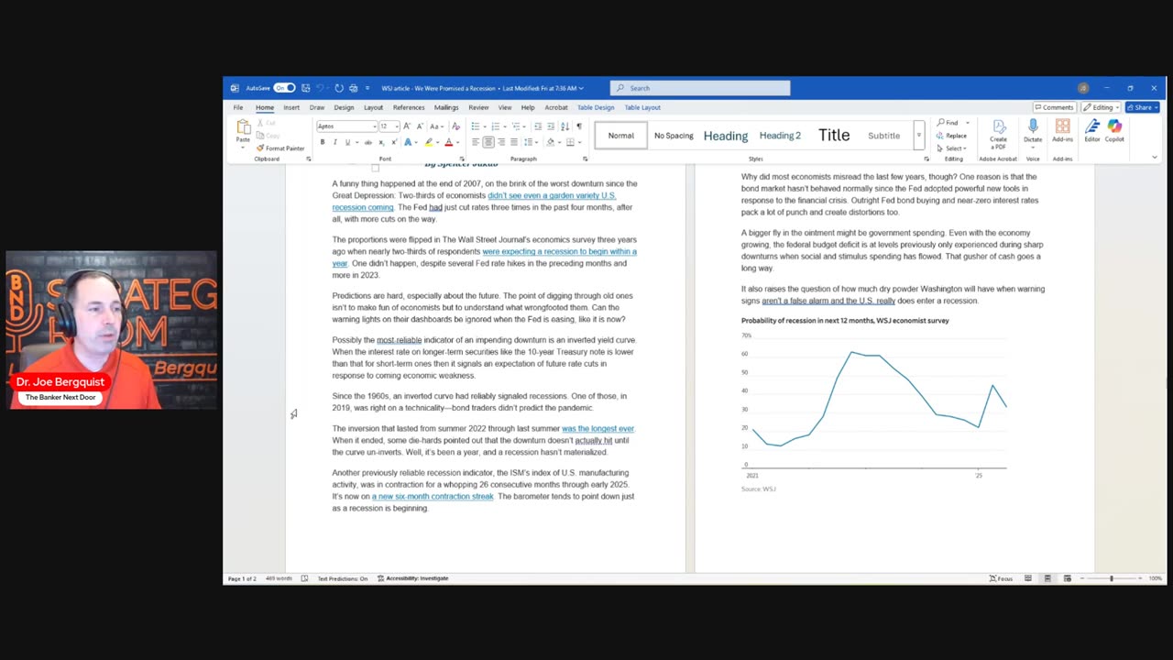This screenshot has width=1173, height=660.
Task: Click the recession probability line chart
Action: tap(874, 404)
